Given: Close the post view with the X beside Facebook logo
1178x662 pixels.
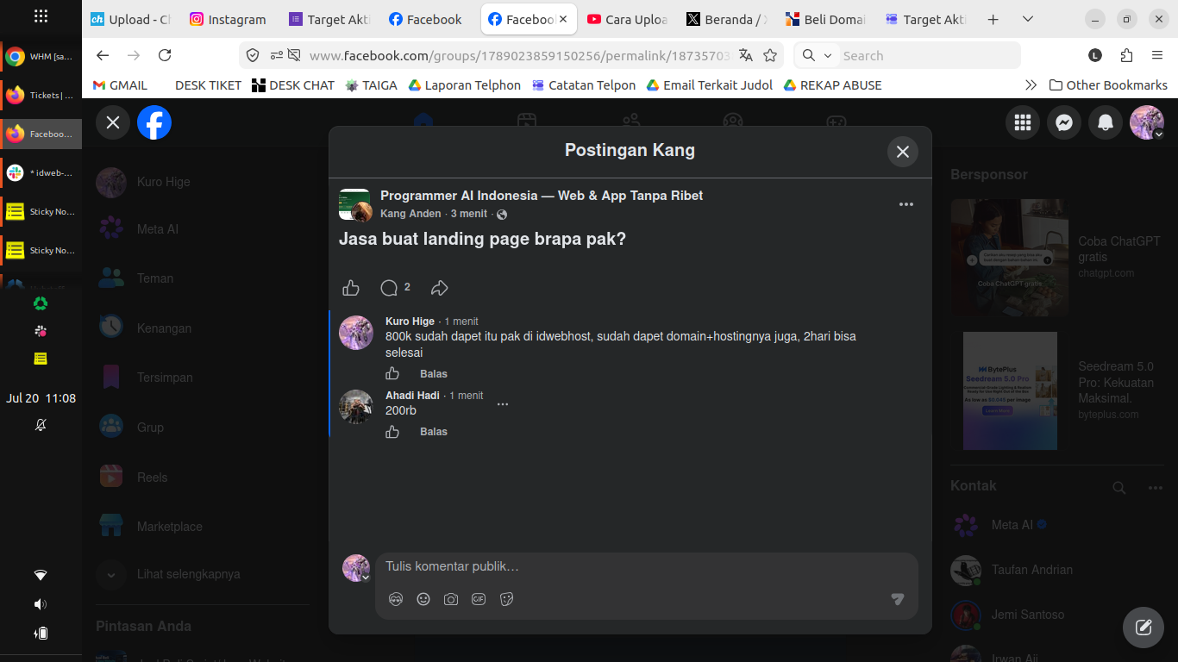Looking at the screenshot, I should tap(113, 122).
